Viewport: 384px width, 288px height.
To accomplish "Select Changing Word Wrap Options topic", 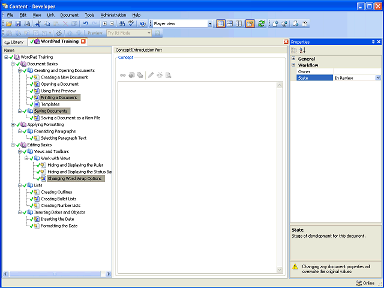I will 76,179.
